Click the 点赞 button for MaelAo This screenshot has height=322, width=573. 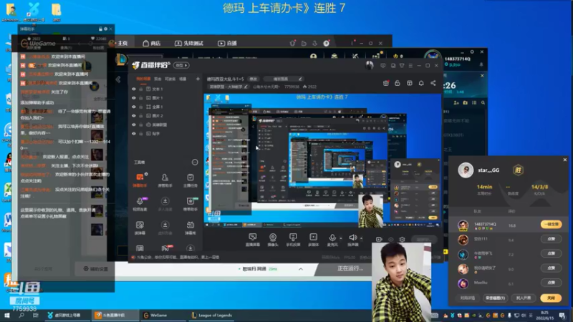(551, 283)
